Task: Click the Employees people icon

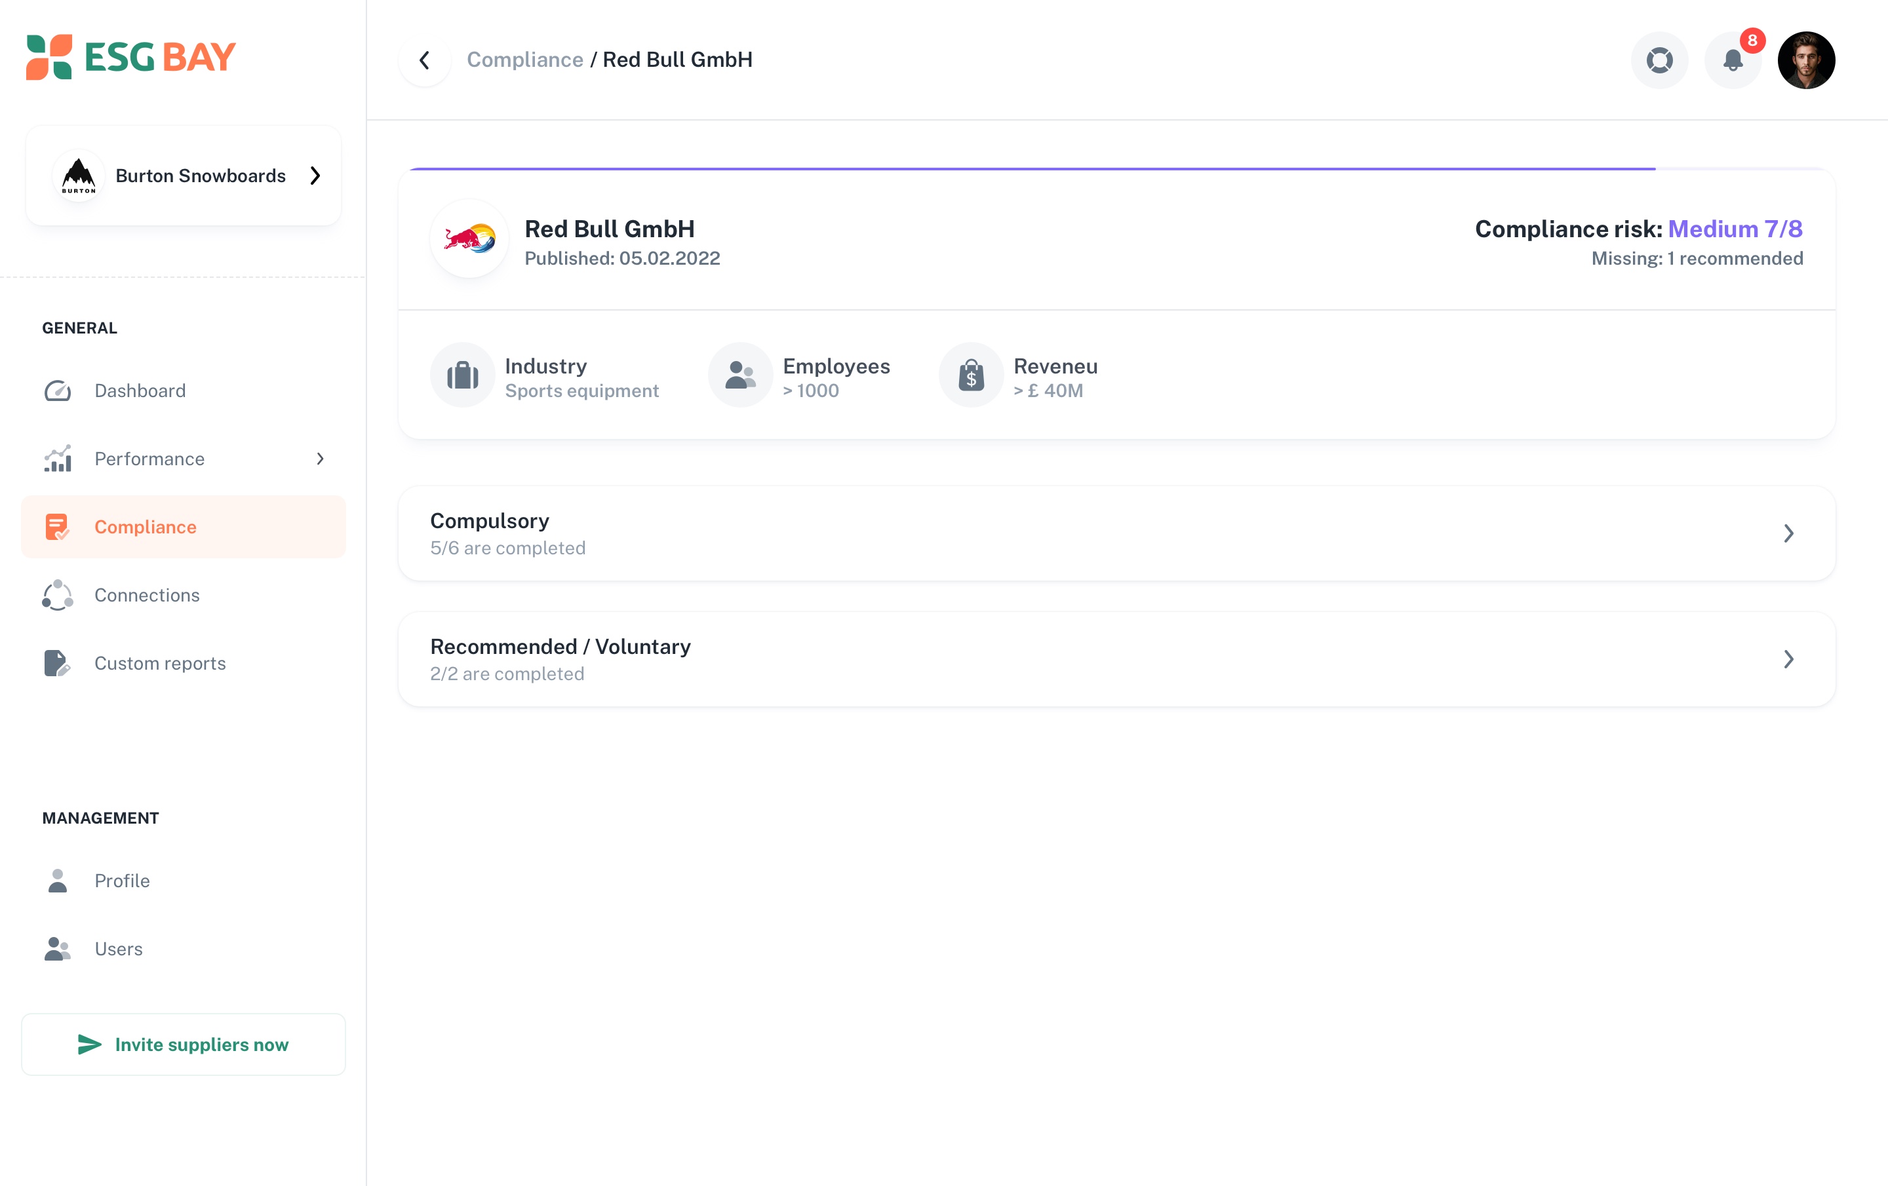Action: coord(740,375)
